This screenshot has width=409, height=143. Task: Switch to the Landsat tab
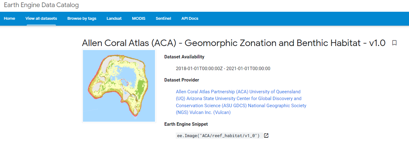coord(114,19)
